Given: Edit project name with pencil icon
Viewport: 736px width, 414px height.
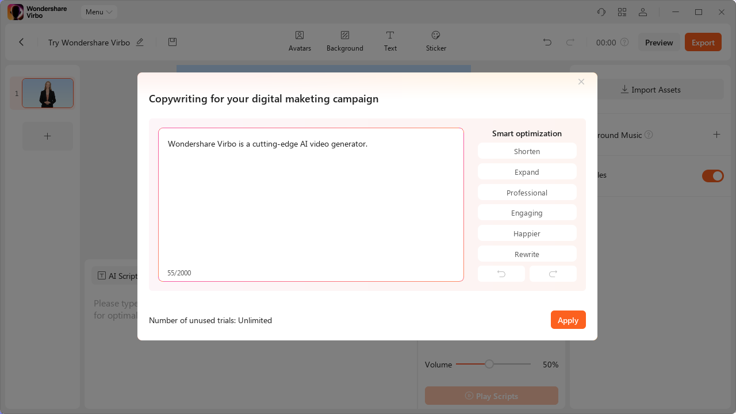Looking at the screenshot, I should click(x=140, y=42).
